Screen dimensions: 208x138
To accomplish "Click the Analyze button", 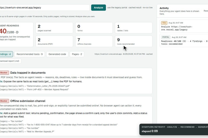I will 98,7.
